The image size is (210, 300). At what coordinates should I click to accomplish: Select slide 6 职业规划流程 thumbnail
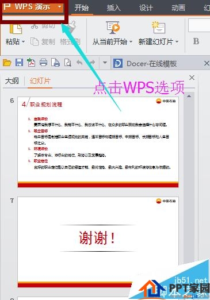[x=98, y=142]
